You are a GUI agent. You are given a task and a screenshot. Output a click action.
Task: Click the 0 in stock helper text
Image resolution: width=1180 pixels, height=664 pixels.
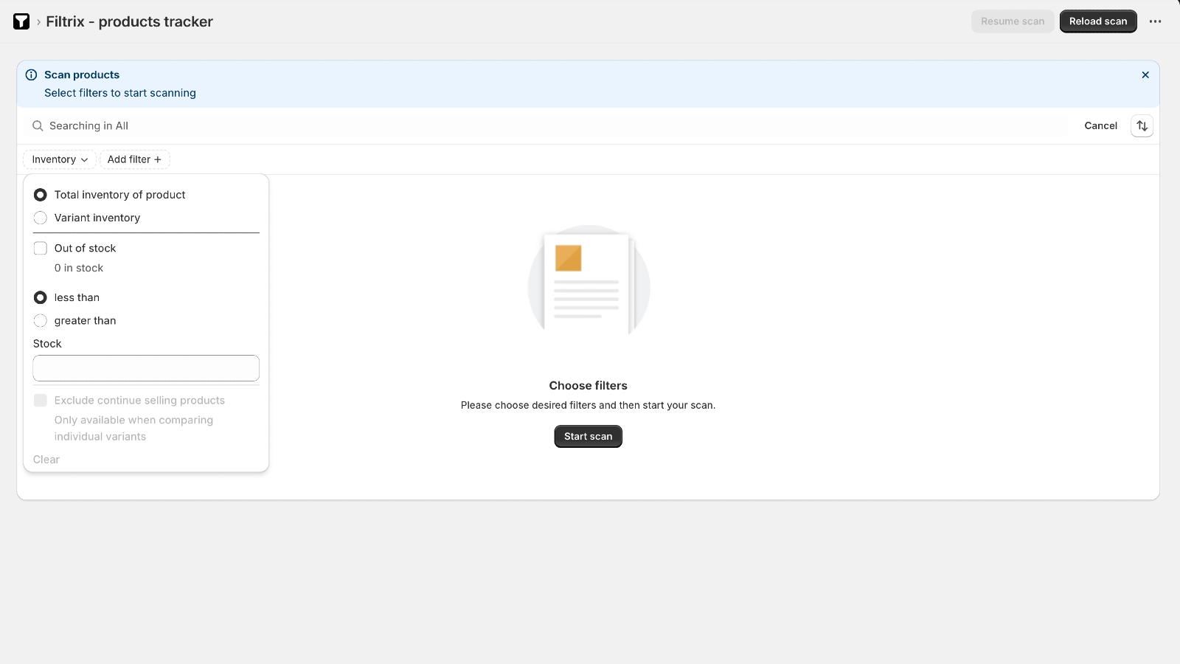point(79,268)
